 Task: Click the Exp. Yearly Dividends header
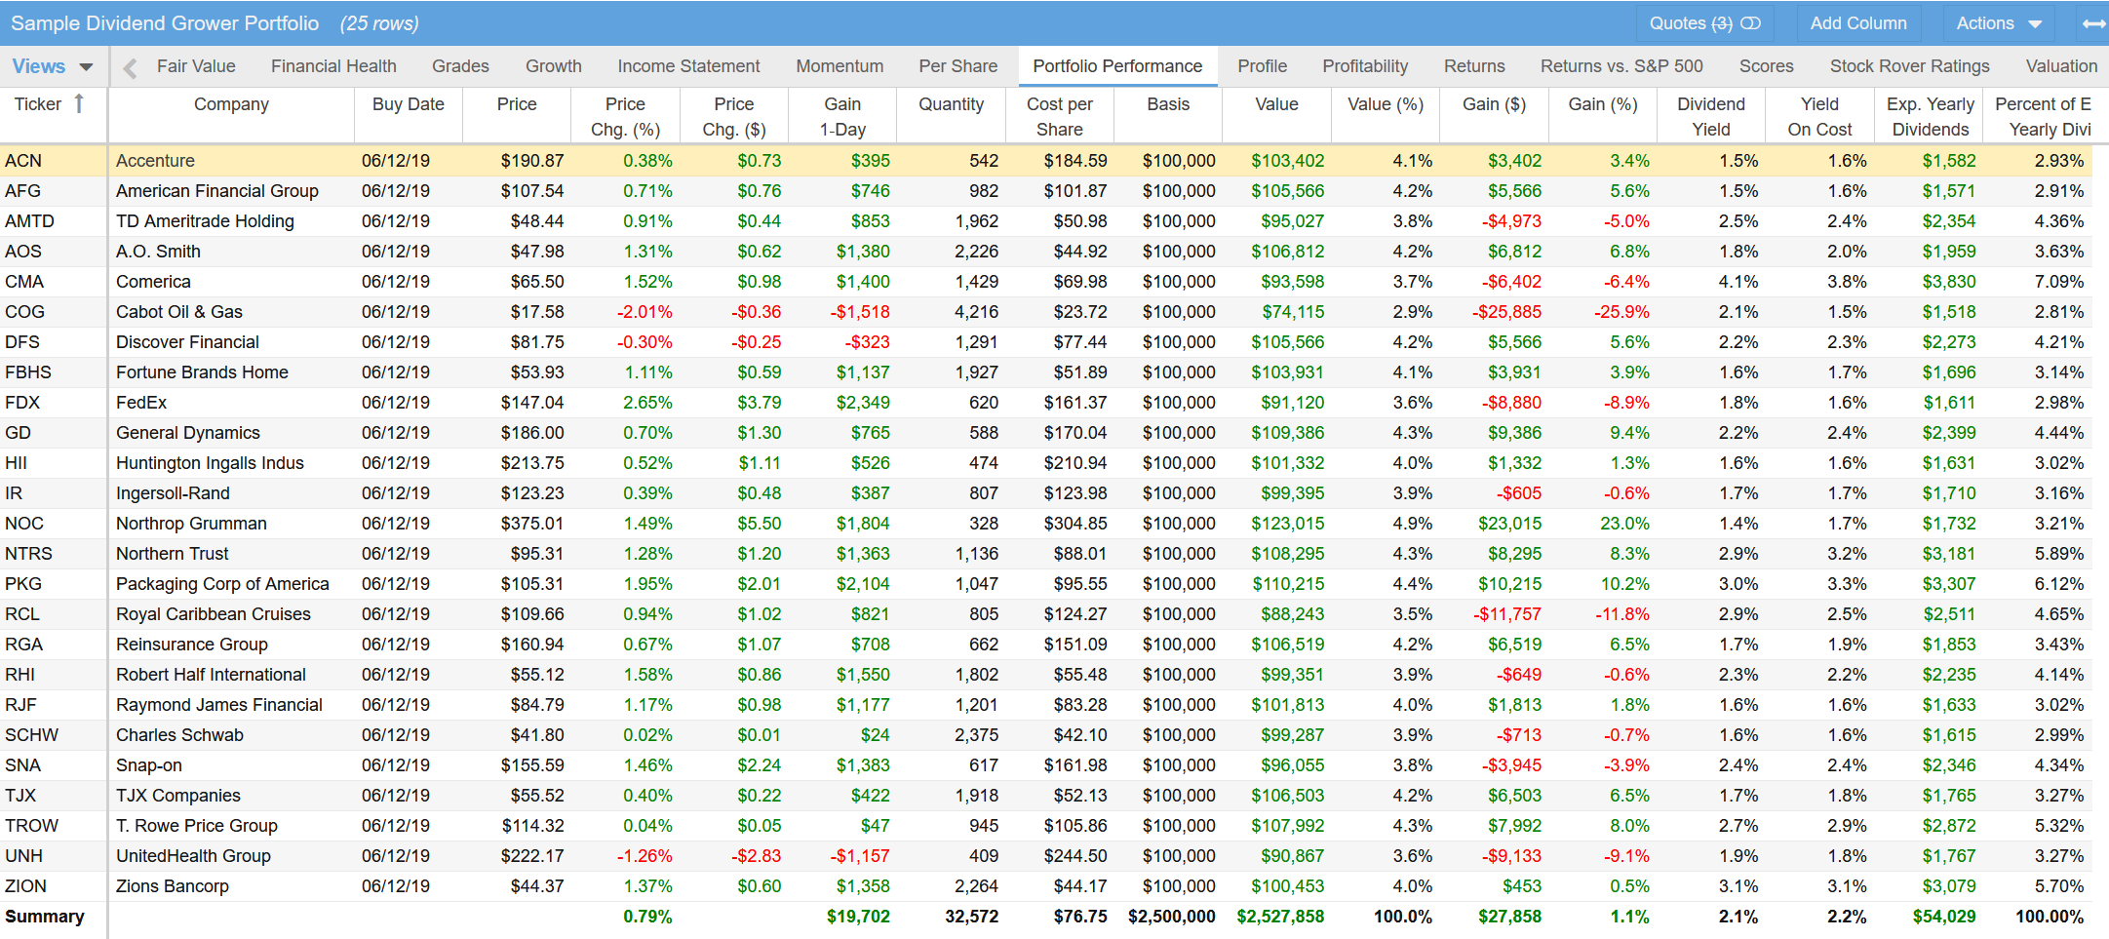[1930, 117]
